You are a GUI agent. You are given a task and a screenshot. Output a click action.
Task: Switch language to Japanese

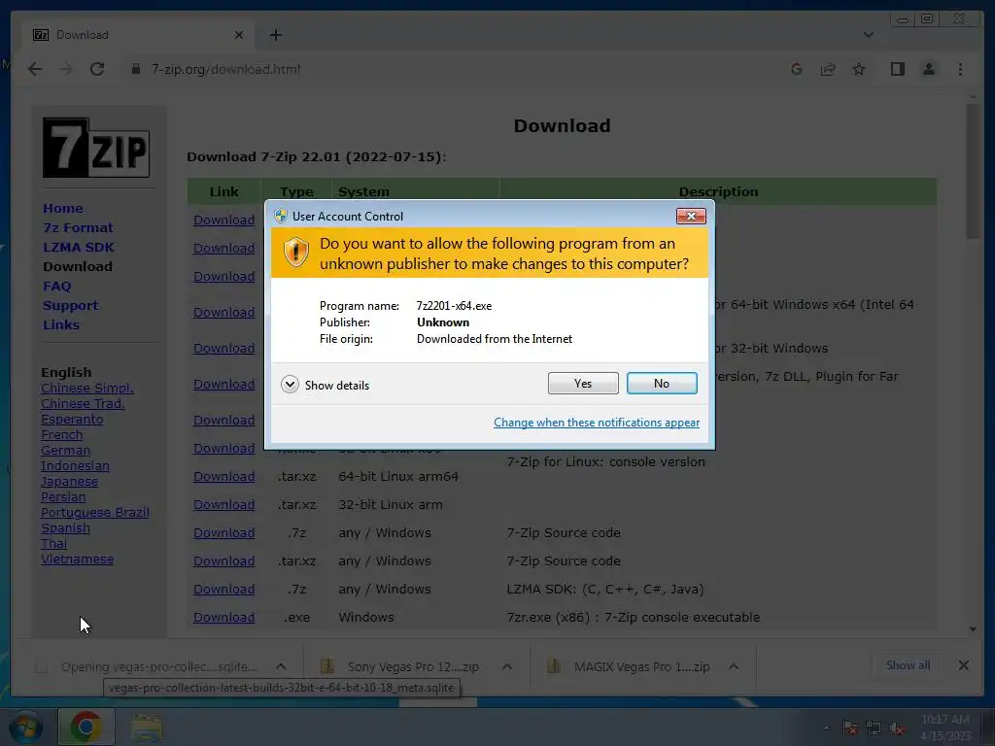coord(69,482)
